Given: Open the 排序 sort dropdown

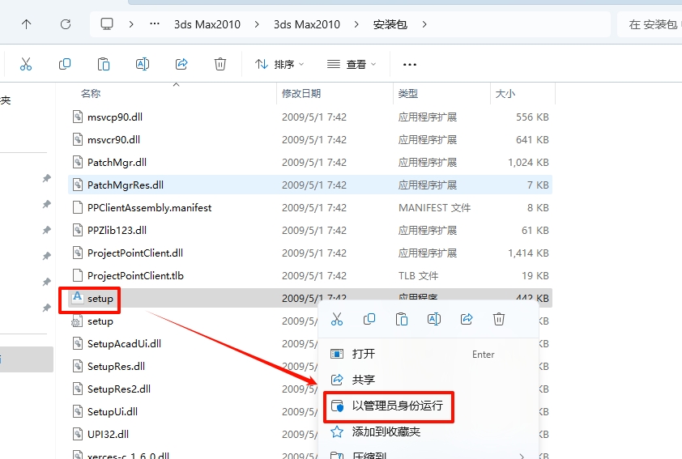Looking at the screenshot, I should click(x=279, y=64).
